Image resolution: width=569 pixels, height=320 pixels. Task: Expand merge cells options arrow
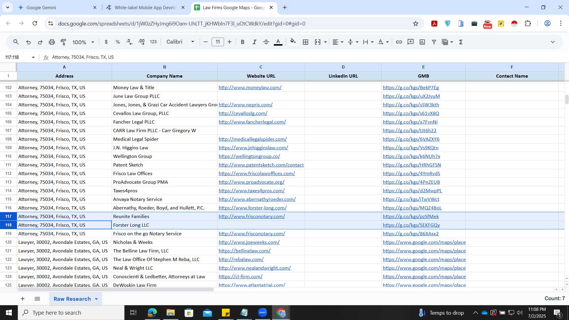point(325,42)
